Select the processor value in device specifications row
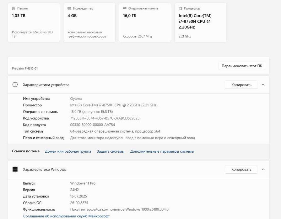Image resolution: width=281 pixels, height=219 pixels. pos(114,105)
